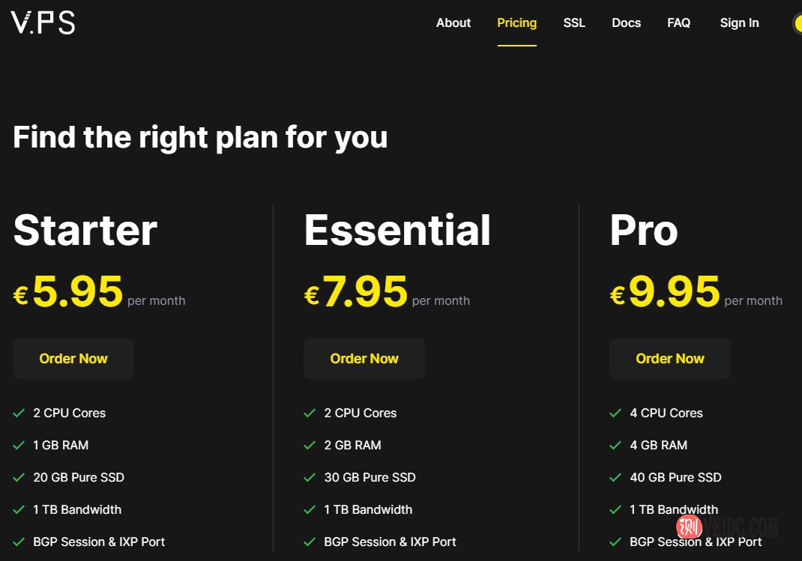Click checkmark next to Pro's 4 CPU Cores
This screenshot has width=802, height=561.
[x=615, y=413]
